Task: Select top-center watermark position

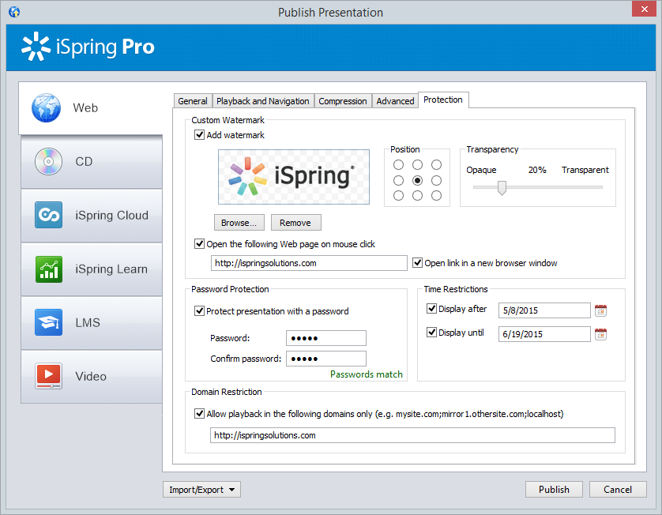Action: tap(417, 164)
